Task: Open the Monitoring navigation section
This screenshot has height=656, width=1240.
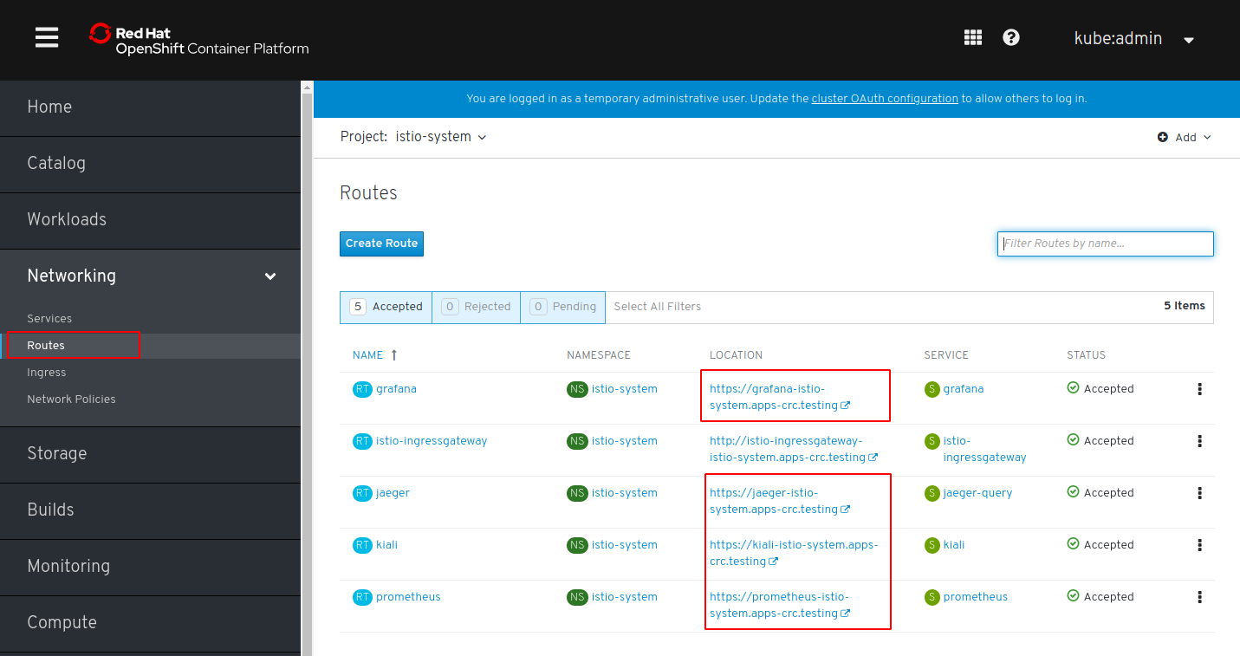Action: pyautogui.click(x=151, y=567)
